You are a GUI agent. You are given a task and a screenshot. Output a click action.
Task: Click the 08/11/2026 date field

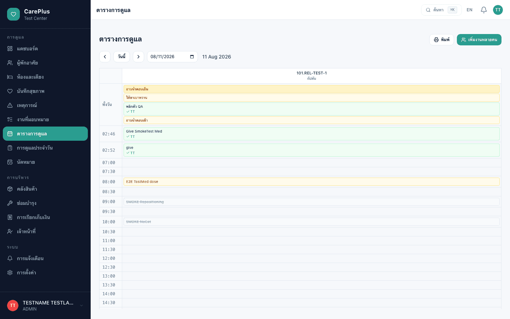pos(172,57)
